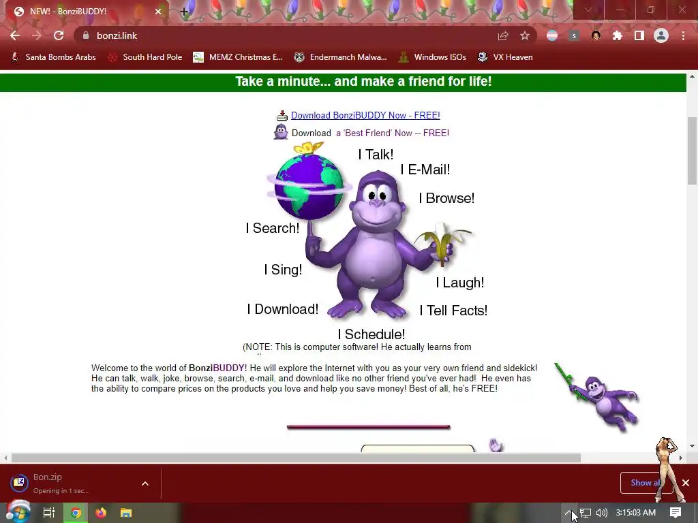Click the scroll-left arrow at the page bottom

(5, 458)
